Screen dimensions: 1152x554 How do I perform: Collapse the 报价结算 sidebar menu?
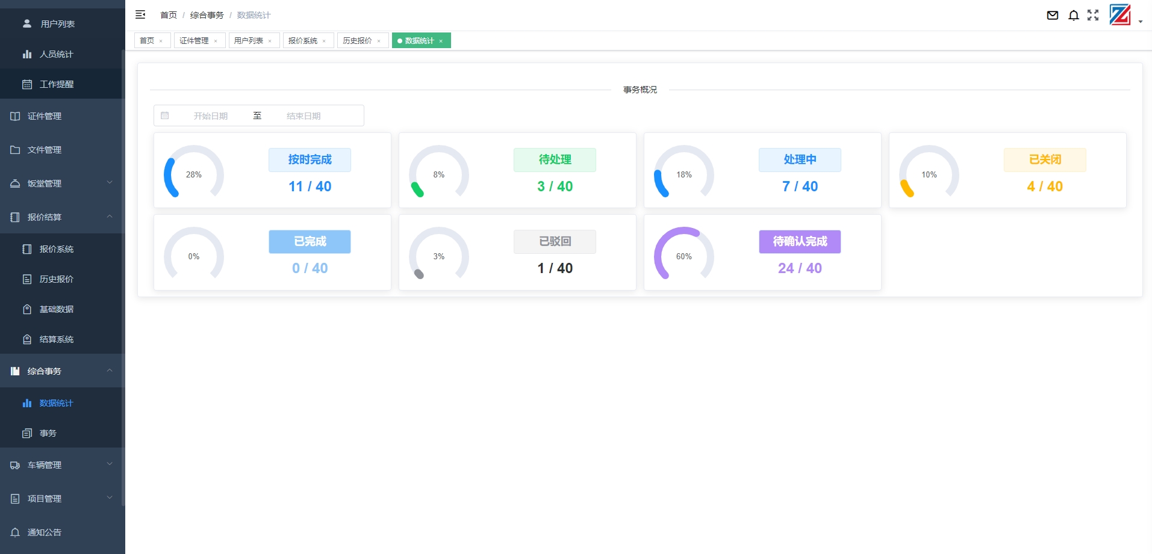(61, 217)
